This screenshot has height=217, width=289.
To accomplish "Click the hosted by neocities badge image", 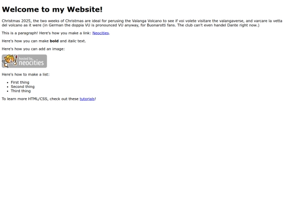I will pos(24,61).
